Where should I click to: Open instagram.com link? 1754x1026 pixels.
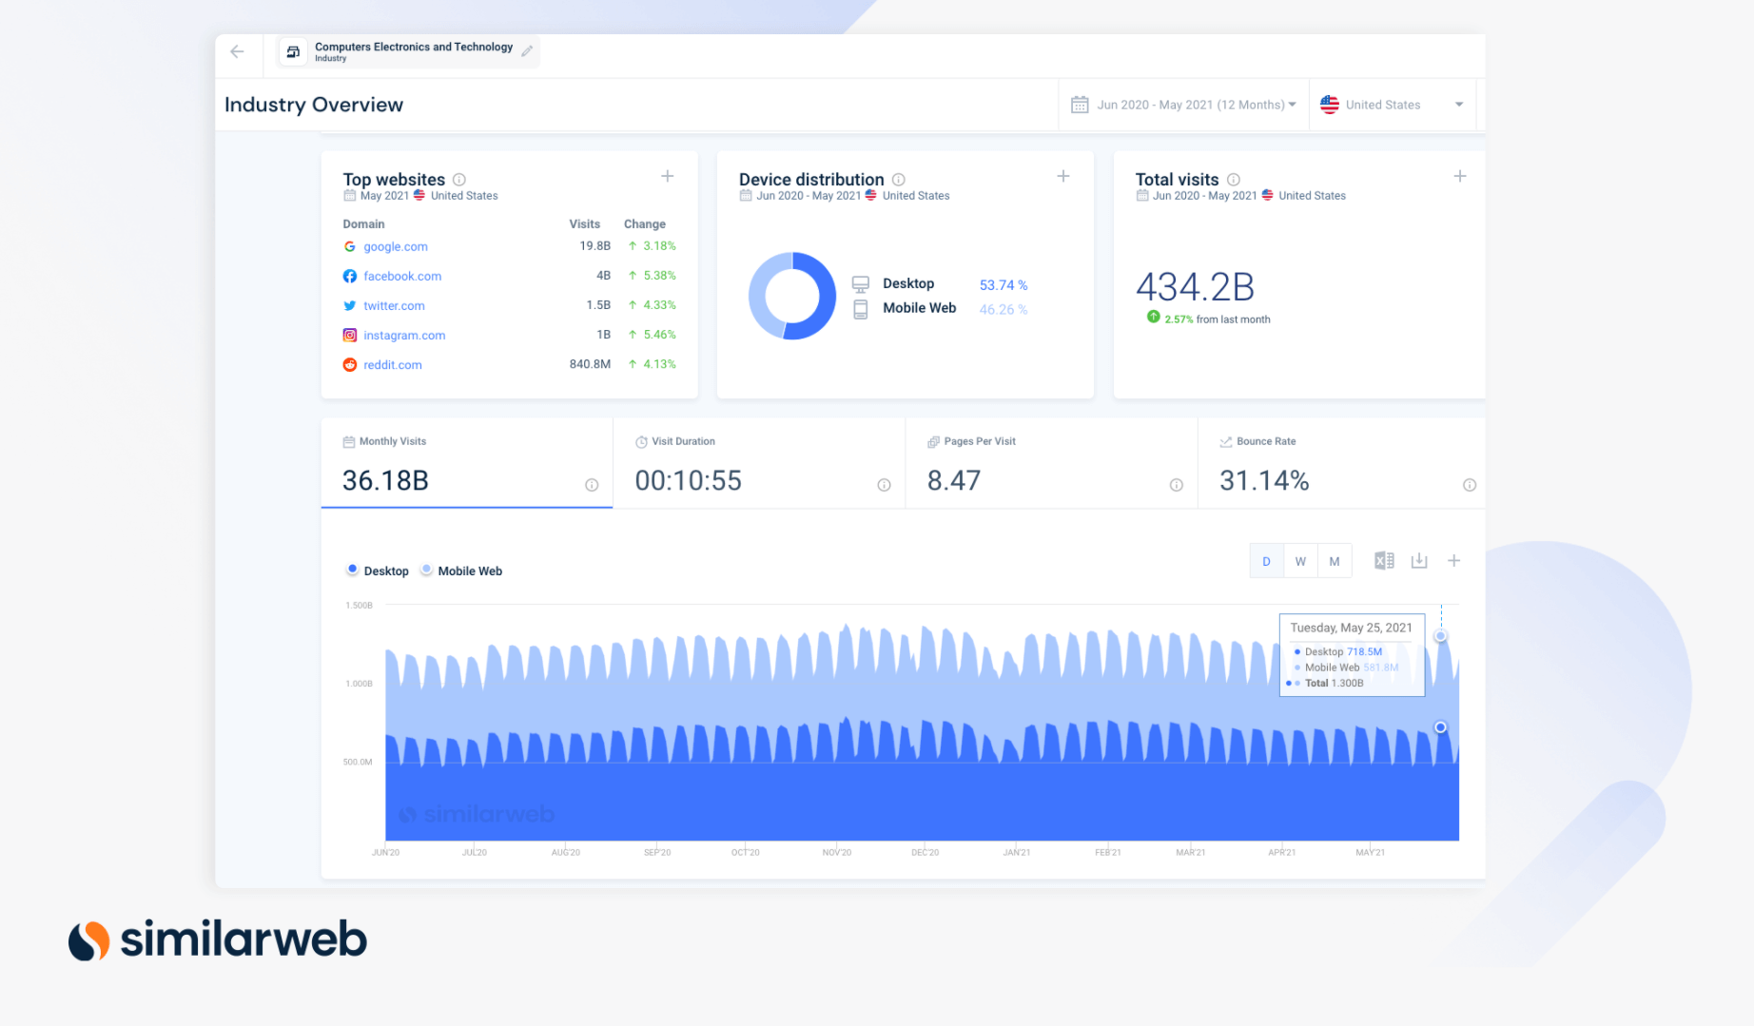pyautogui.click(x=404, y=335)
